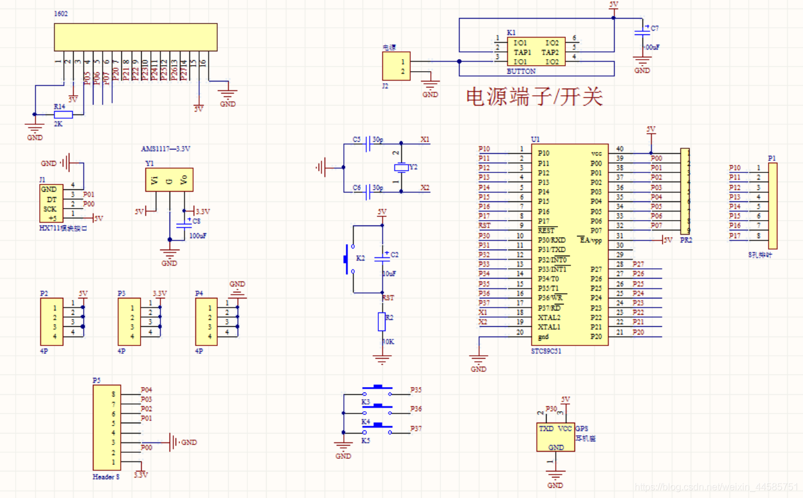The height and width of the screenshot is (498, 803).
Task: Click the J2 power terminal connector
Action: point(396,66)
